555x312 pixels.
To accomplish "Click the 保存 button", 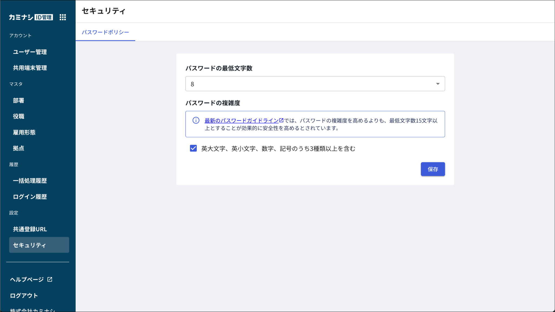I will [433, 169].
